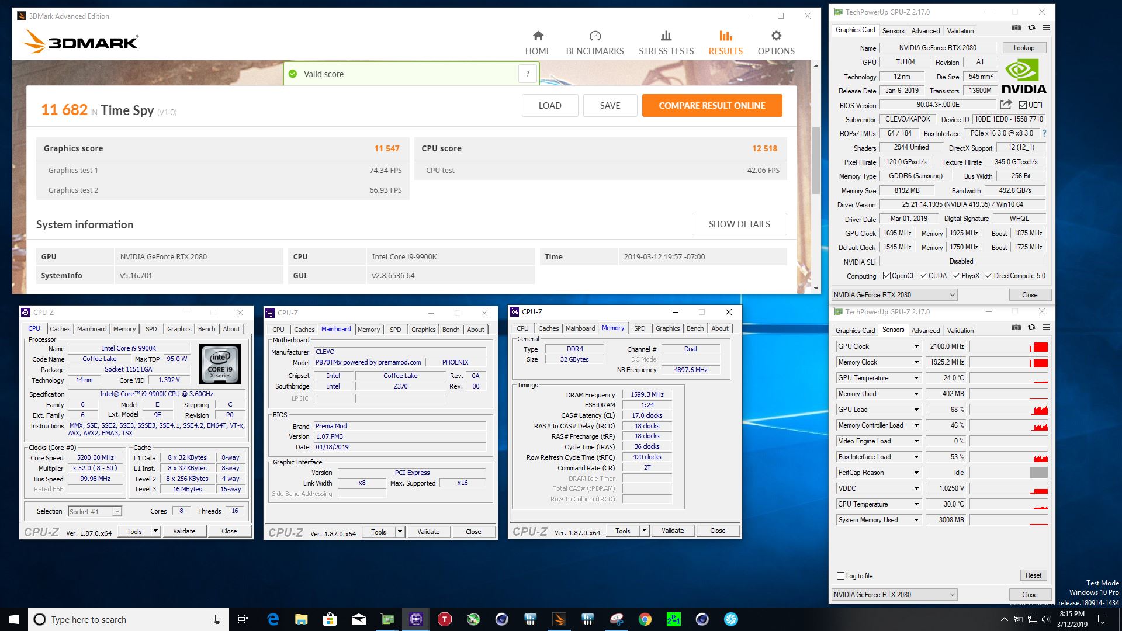Expand the CPU Temperature sensor dropdown

916,504
